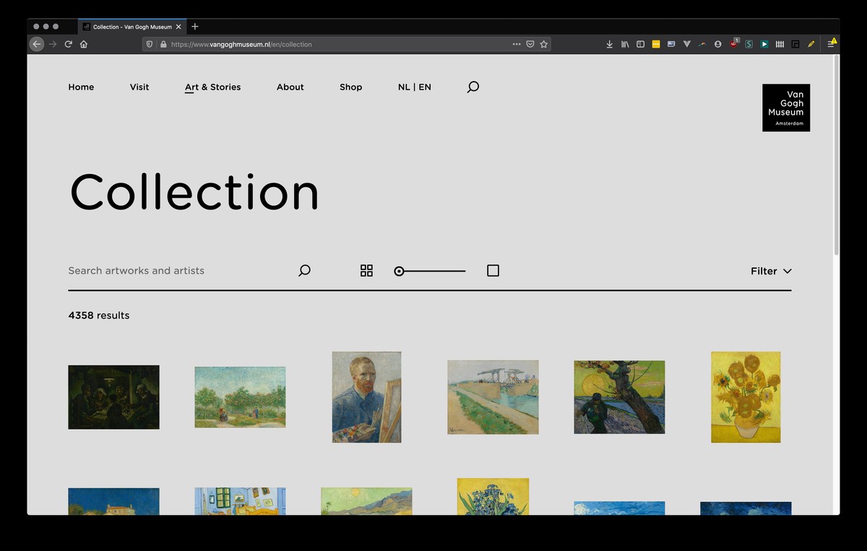Open tracking protection shield info

coord(150,44)
